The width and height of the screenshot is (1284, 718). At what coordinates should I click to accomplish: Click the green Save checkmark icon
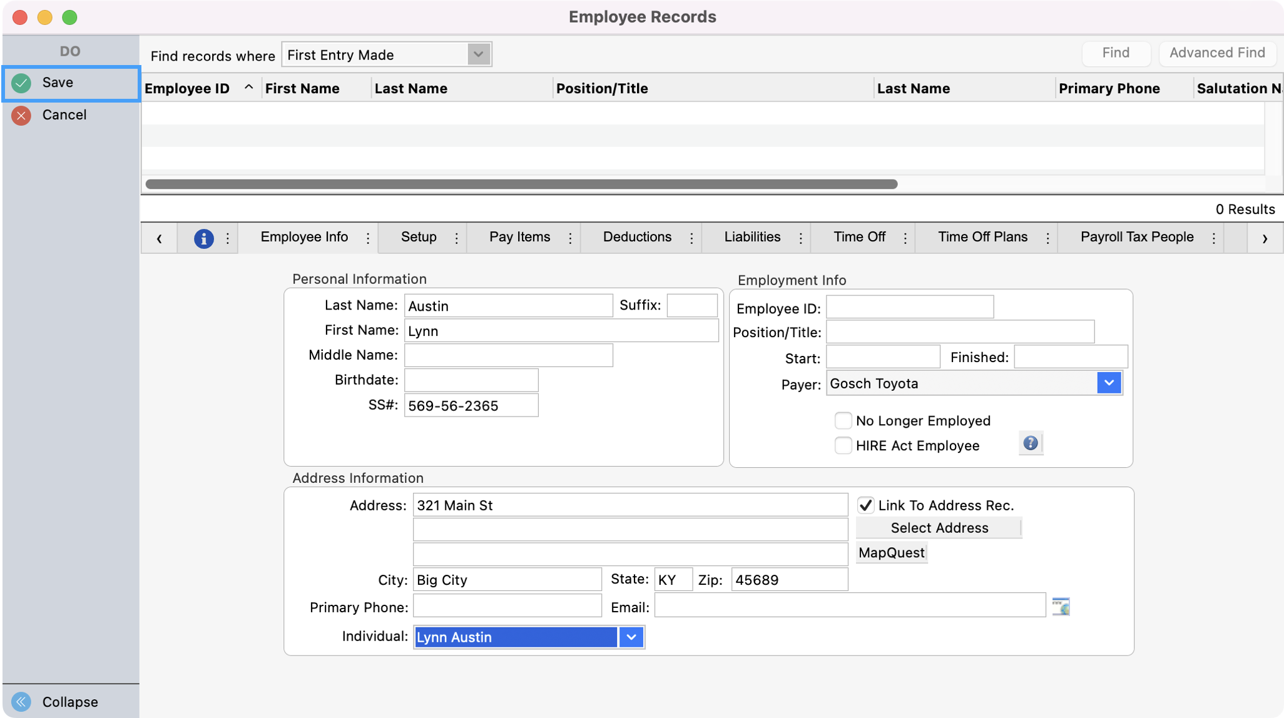[21, 83]
